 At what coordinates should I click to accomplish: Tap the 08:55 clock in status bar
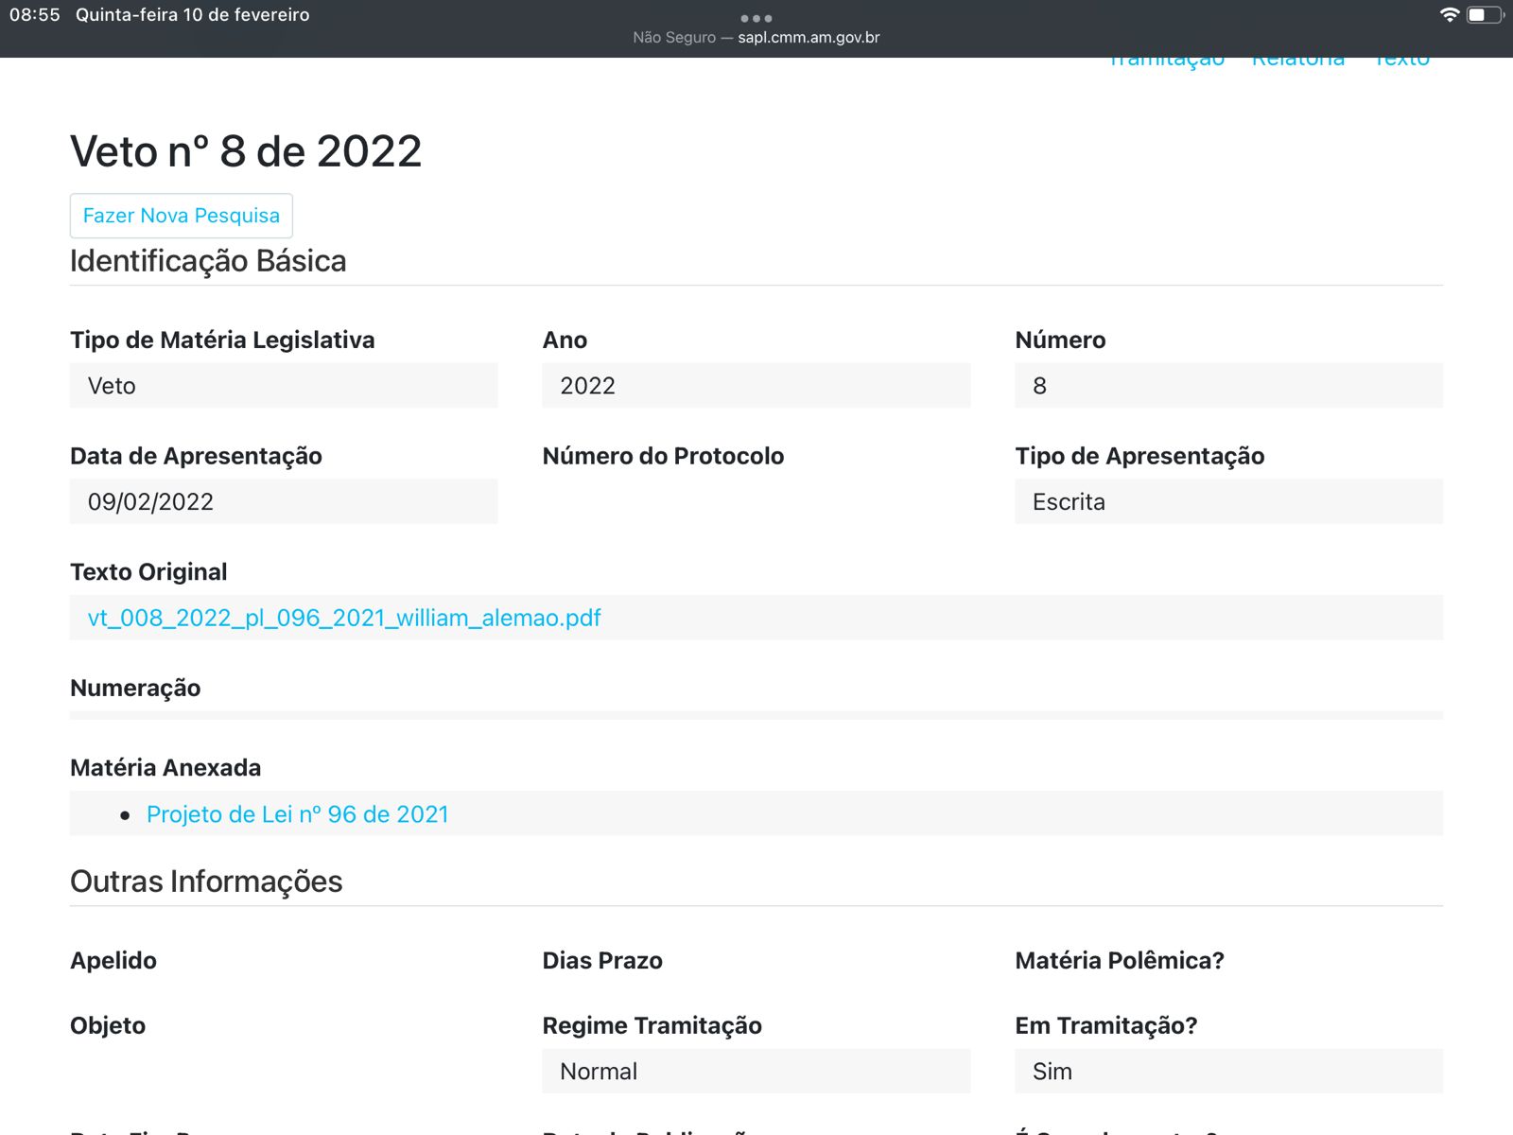(x=35, y=15)
